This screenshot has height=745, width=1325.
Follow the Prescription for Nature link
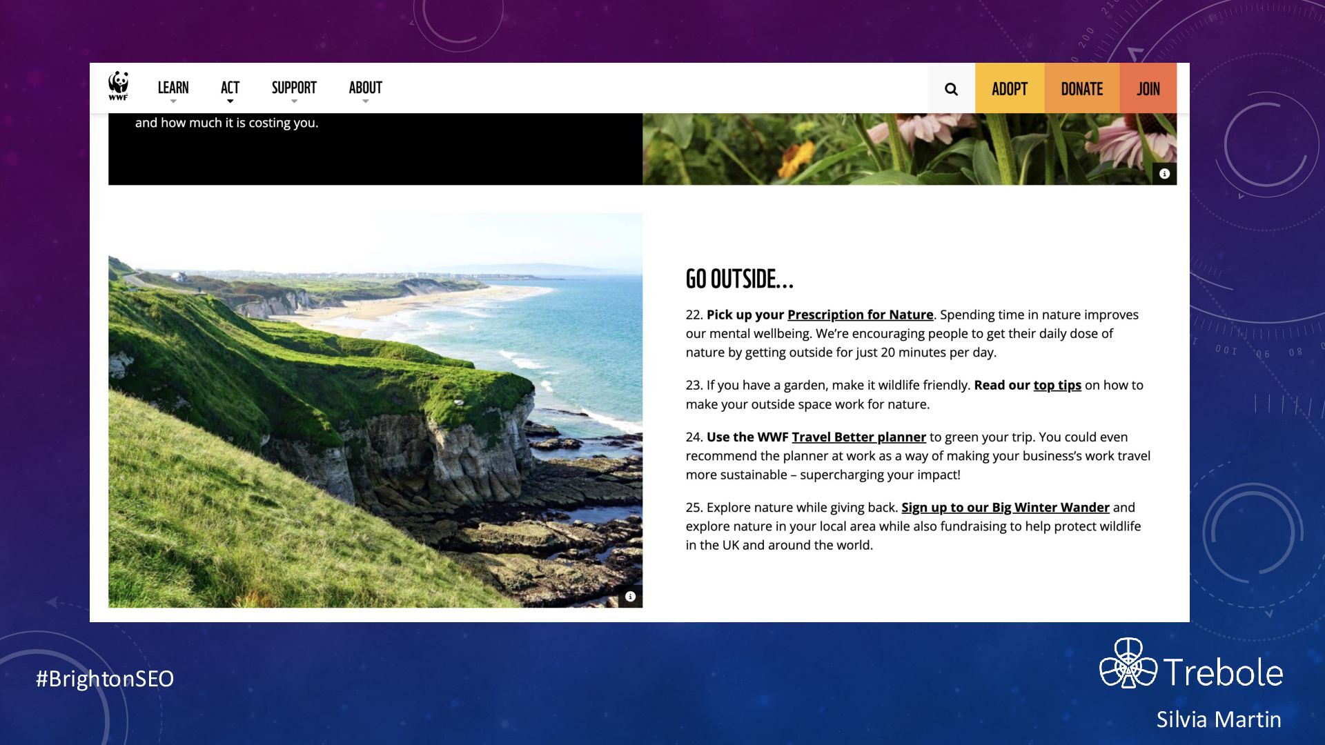[x=860, y=315]
